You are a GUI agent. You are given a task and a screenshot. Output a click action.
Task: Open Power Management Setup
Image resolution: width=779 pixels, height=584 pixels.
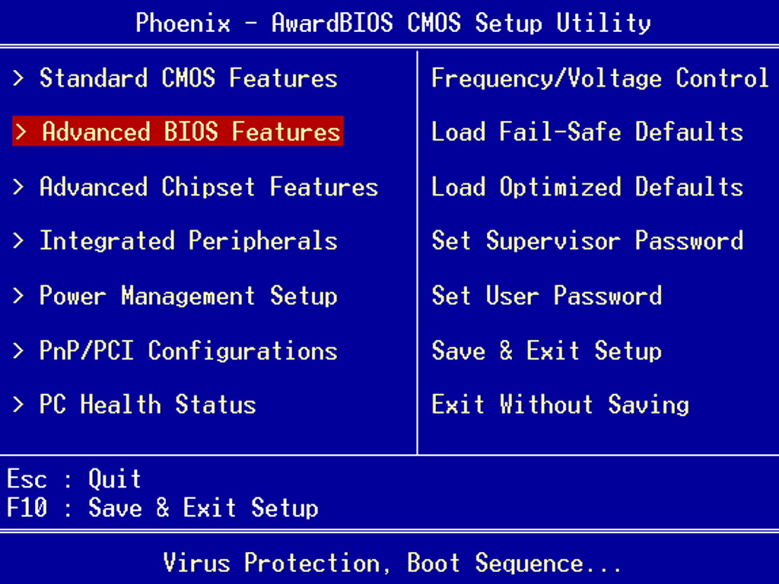coord(188,296)
